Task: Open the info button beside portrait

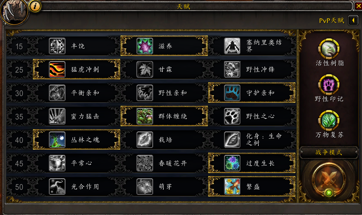Action: (x=35, y=6)
